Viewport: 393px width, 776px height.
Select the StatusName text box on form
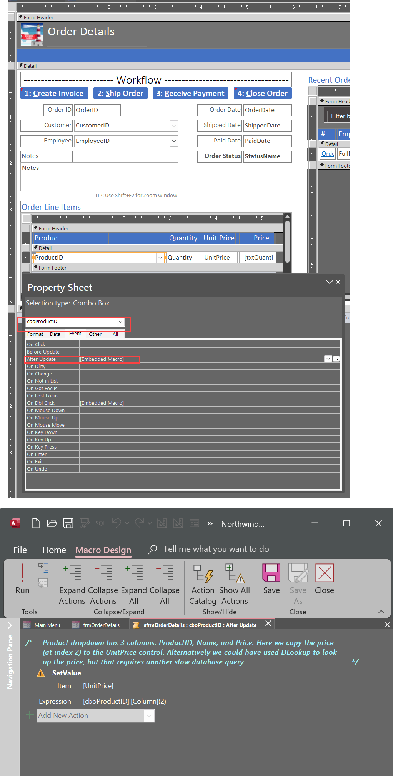(267, 156)
